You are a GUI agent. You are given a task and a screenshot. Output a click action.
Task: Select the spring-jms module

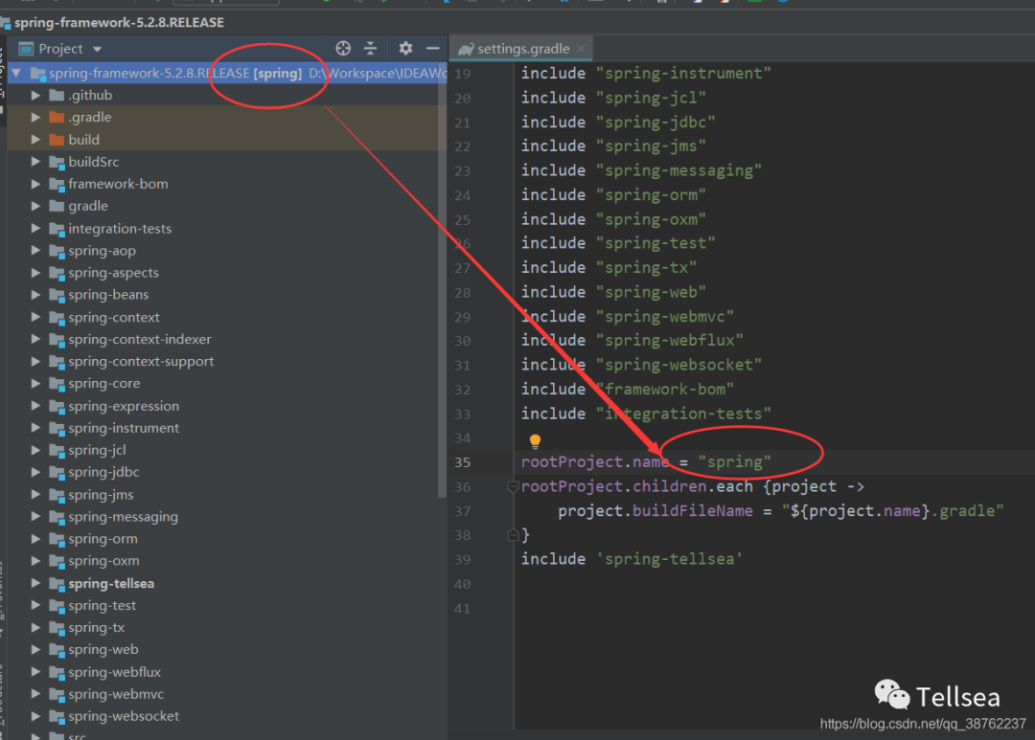pos(101,495)
